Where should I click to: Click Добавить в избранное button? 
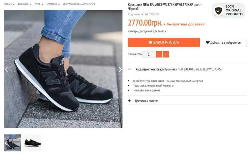point(223,42)
